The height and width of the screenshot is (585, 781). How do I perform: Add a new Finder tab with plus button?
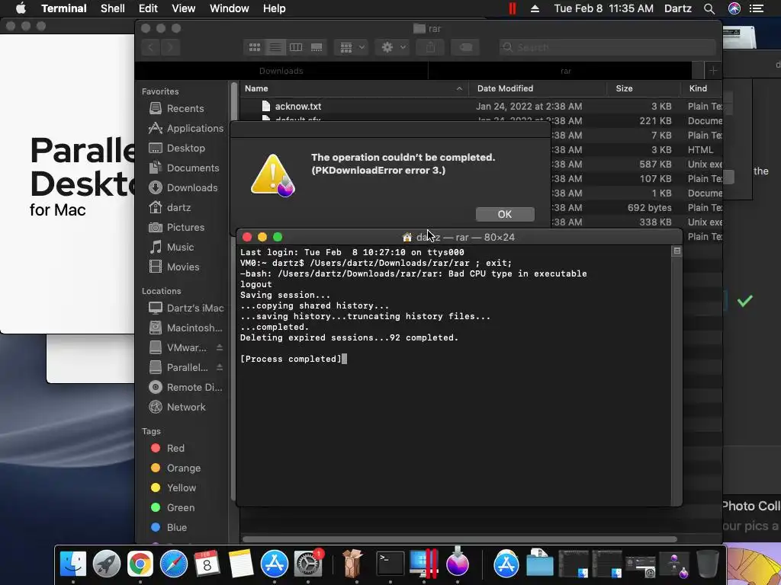[713, 71]
